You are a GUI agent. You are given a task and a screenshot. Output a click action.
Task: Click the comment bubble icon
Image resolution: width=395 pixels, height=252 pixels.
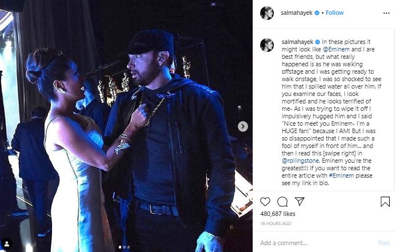pyautogui.click(x=282, y=202)
